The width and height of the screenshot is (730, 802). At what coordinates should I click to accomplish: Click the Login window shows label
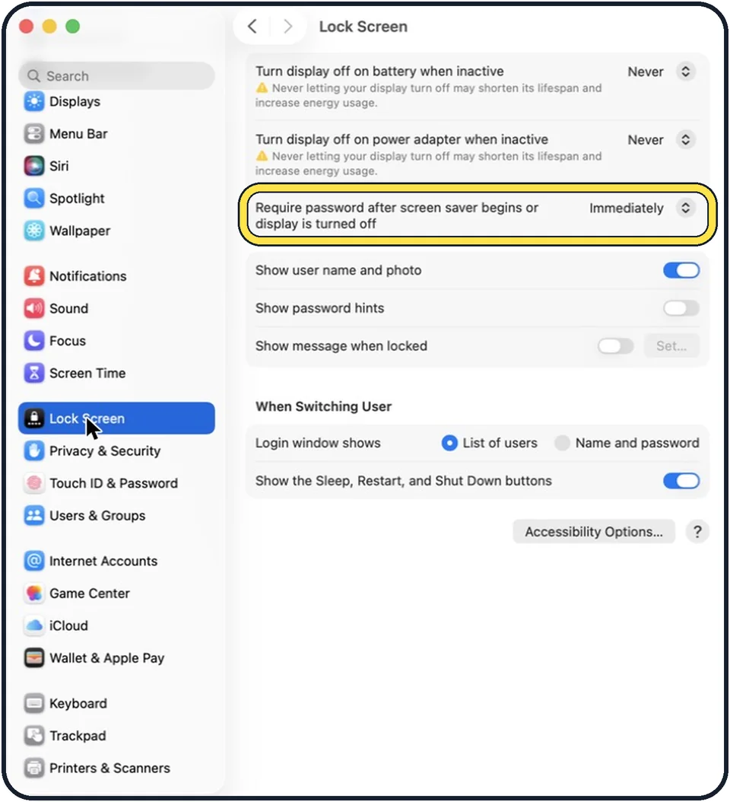[318, 443]
